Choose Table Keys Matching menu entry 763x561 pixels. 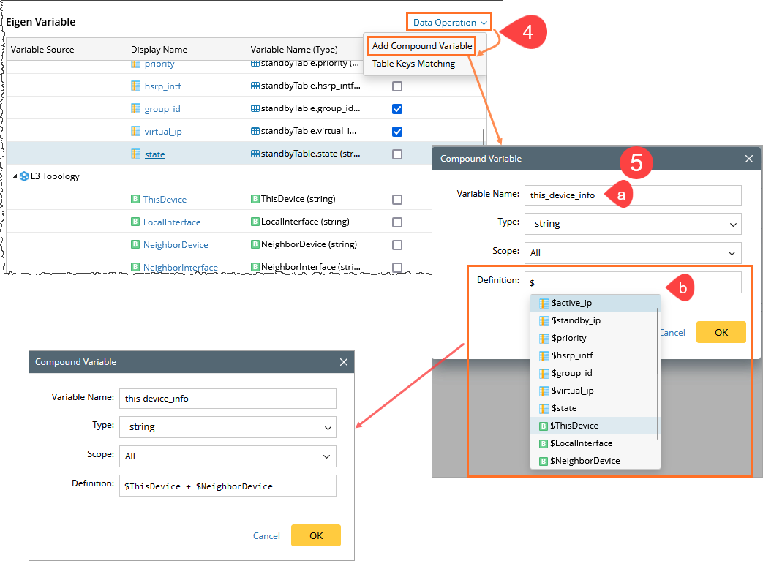(x=413, y=64)
